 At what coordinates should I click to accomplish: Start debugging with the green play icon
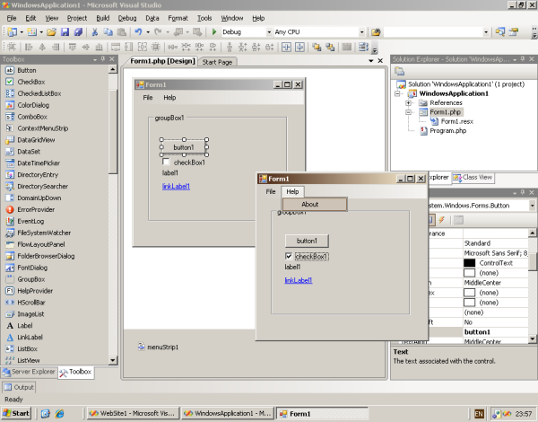click(x=214, y=32)
